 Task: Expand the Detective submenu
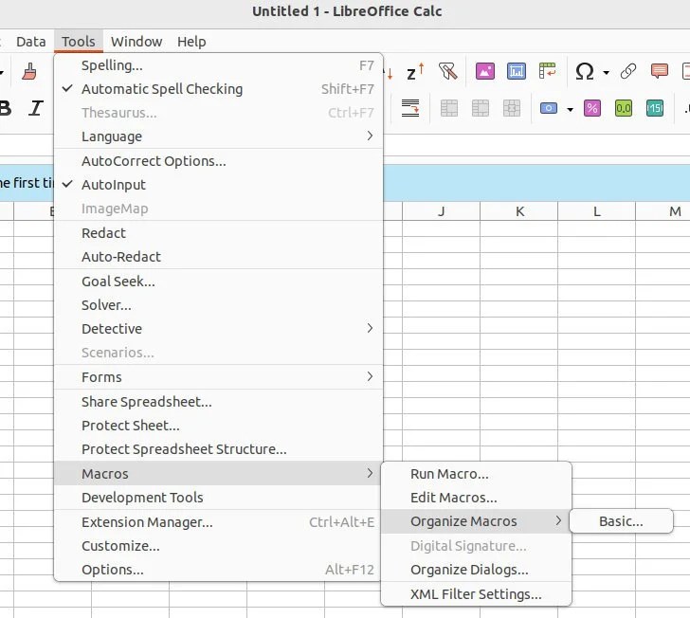pyautogui.click(x=218, y=329)
